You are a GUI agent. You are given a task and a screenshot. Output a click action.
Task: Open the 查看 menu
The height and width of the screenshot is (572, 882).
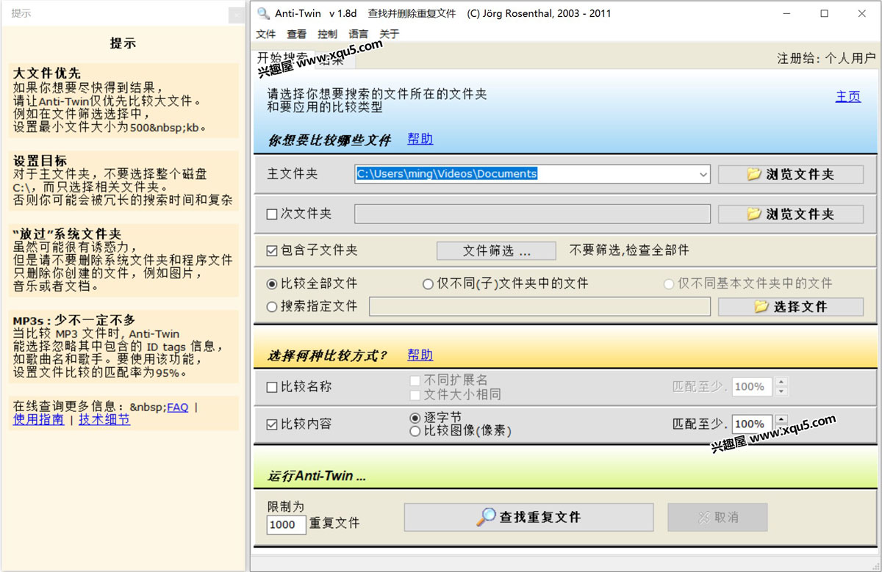296,34
